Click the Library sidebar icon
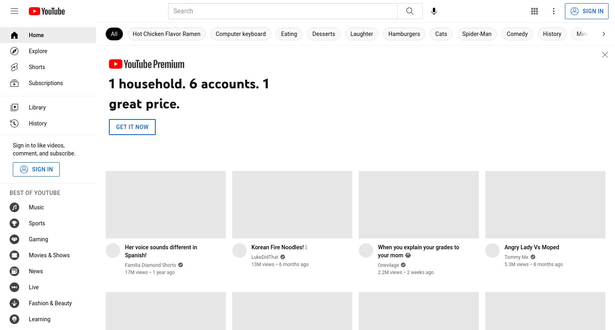The width and height of the screenshot is (615, 330). point(14,107)
